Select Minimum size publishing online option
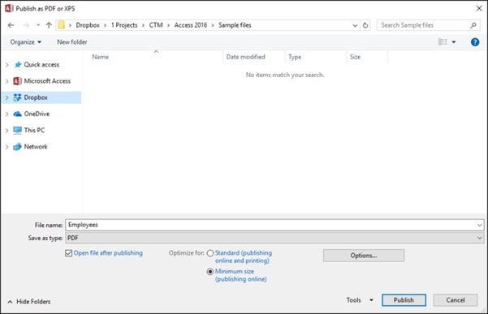The image size is (488, 314). 210,272
